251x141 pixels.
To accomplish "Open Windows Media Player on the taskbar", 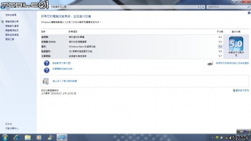I will point(39,137).
